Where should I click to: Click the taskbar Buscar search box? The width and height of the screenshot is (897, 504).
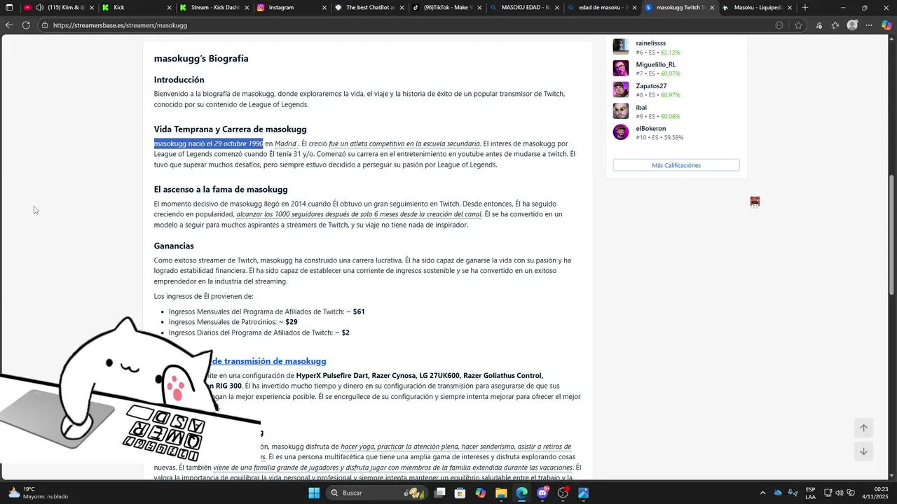point(378,493)
